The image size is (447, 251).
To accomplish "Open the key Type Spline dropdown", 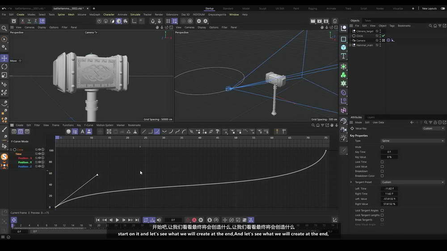I will [413, 141].
